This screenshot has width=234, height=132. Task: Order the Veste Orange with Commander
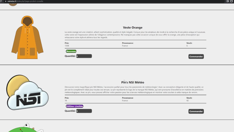tap(196, 57)
